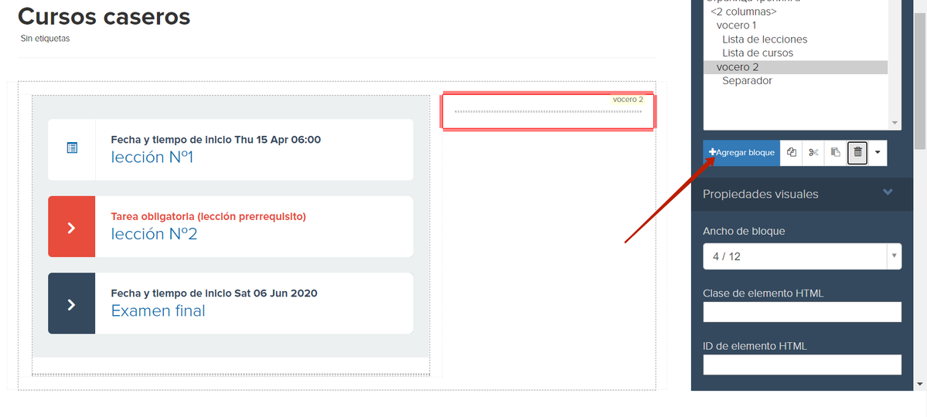Select Lista de lecciones in the tree
Screen dimensions: 927x417
[765, 39]
